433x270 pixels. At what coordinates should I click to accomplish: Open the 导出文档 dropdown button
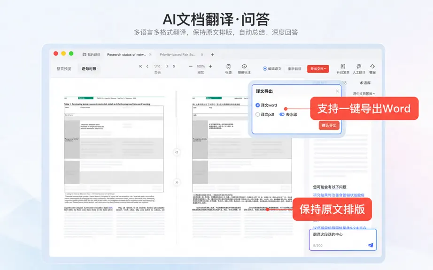pyautogui.click(x=318, y=69)
